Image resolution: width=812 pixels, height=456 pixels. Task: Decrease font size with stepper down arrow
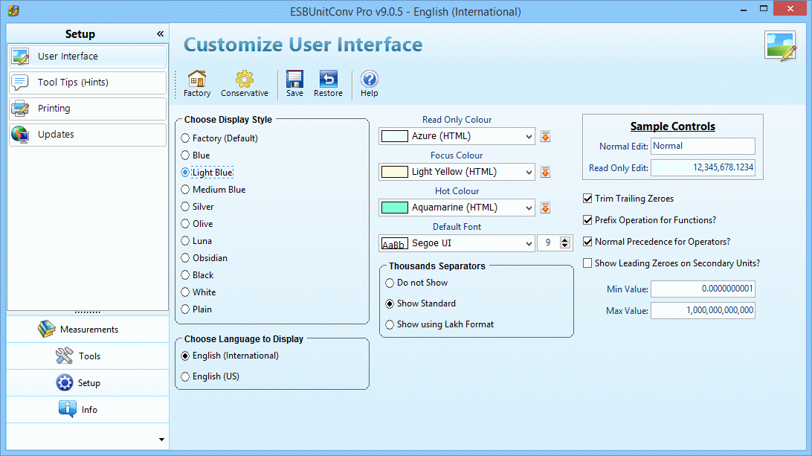pos(565,247)
